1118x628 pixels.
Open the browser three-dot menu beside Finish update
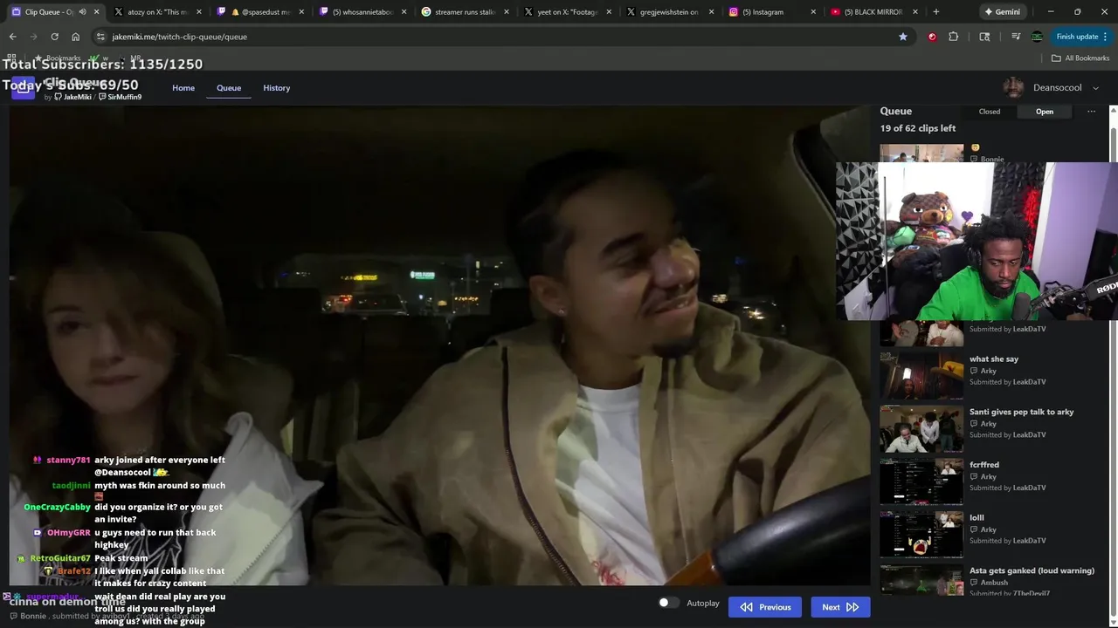[x=1105, y=37]
